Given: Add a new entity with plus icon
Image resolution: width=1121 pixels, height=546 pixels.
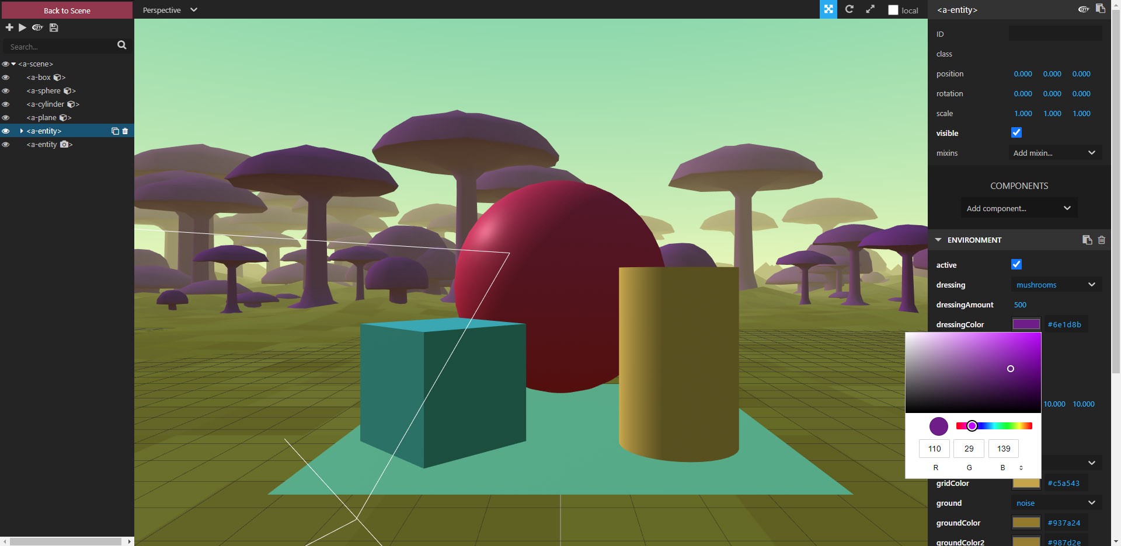Looking at the screenshot, I should (x=9, y=27).
